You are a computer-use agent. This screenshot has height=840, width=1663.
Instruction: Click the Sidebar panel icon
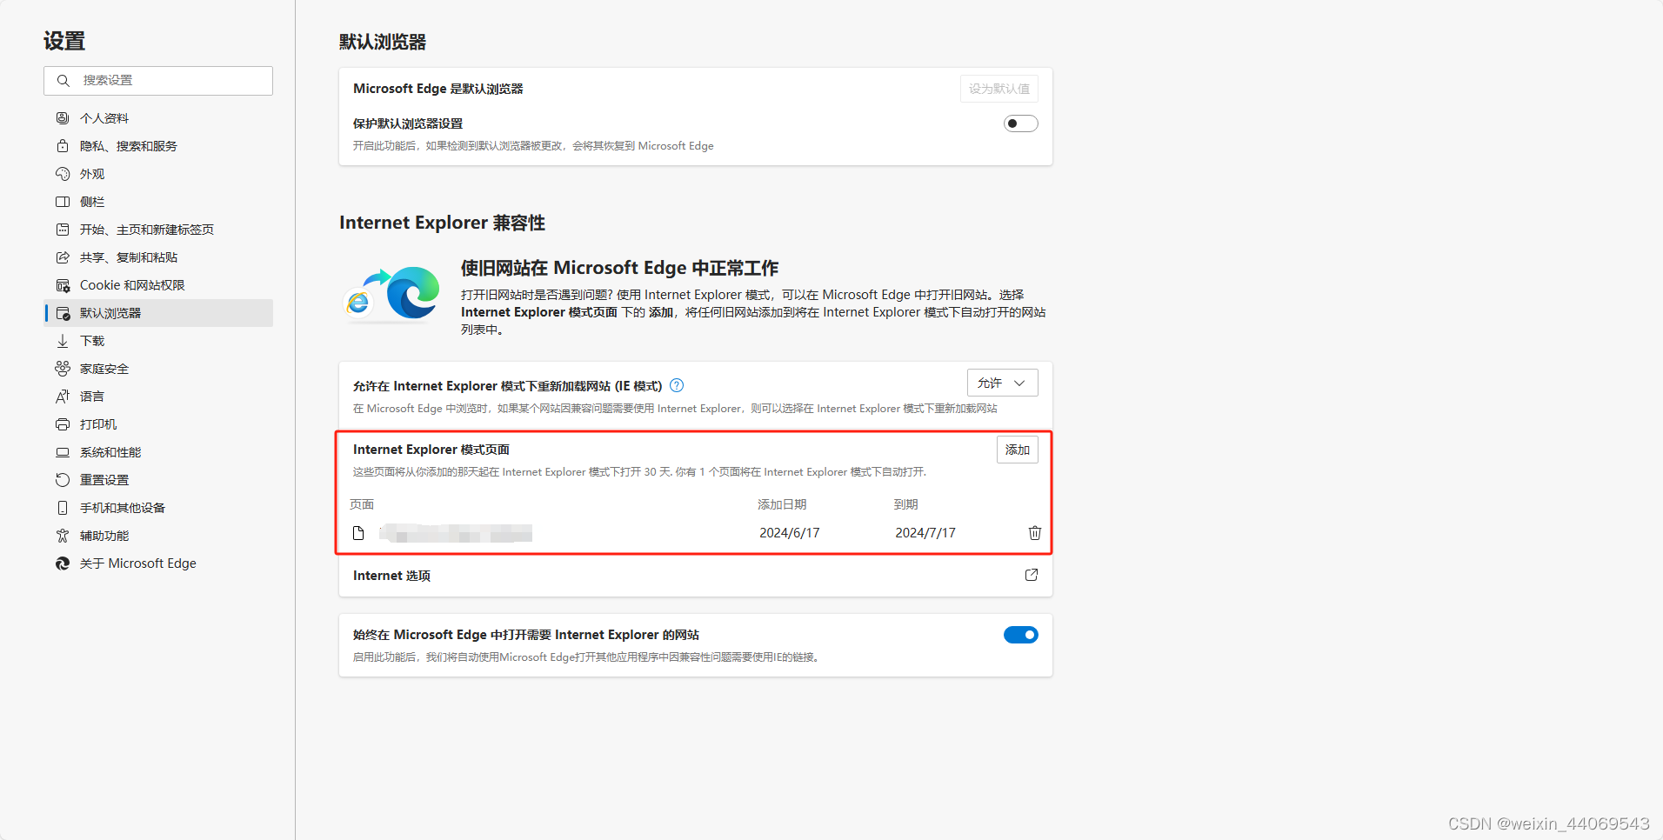click(63, 202)
